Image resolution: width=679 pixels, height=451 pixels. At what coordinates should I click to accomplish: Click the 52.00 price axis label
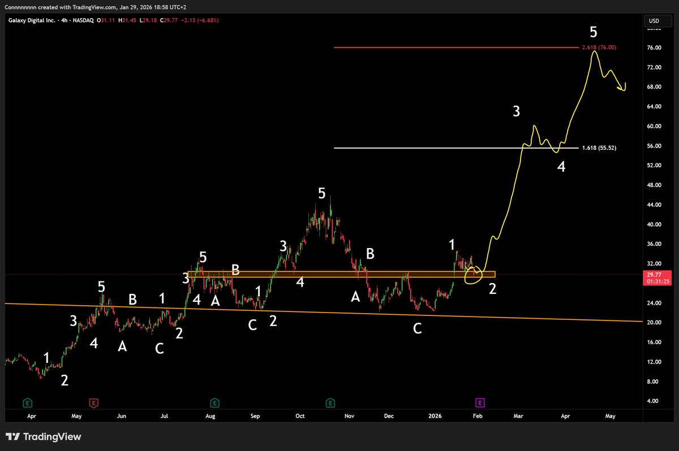click(x=654, y=166)
